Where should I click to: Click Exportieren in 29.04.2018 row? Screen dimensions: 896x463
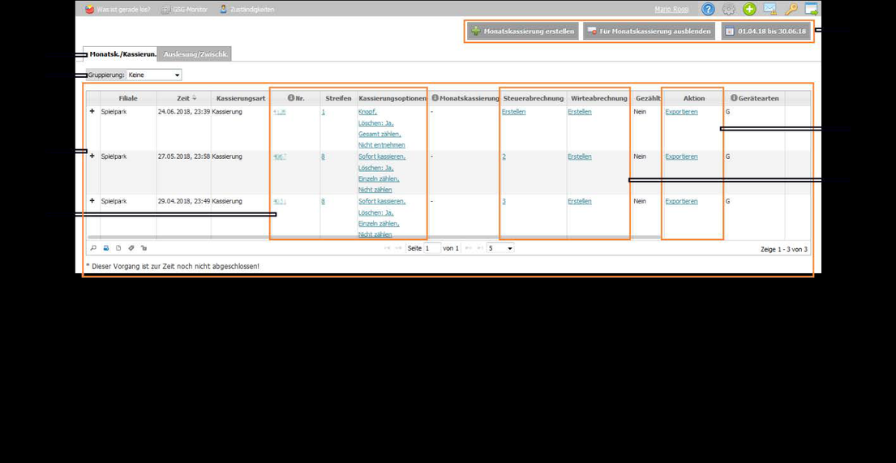[x=681, y=201]
